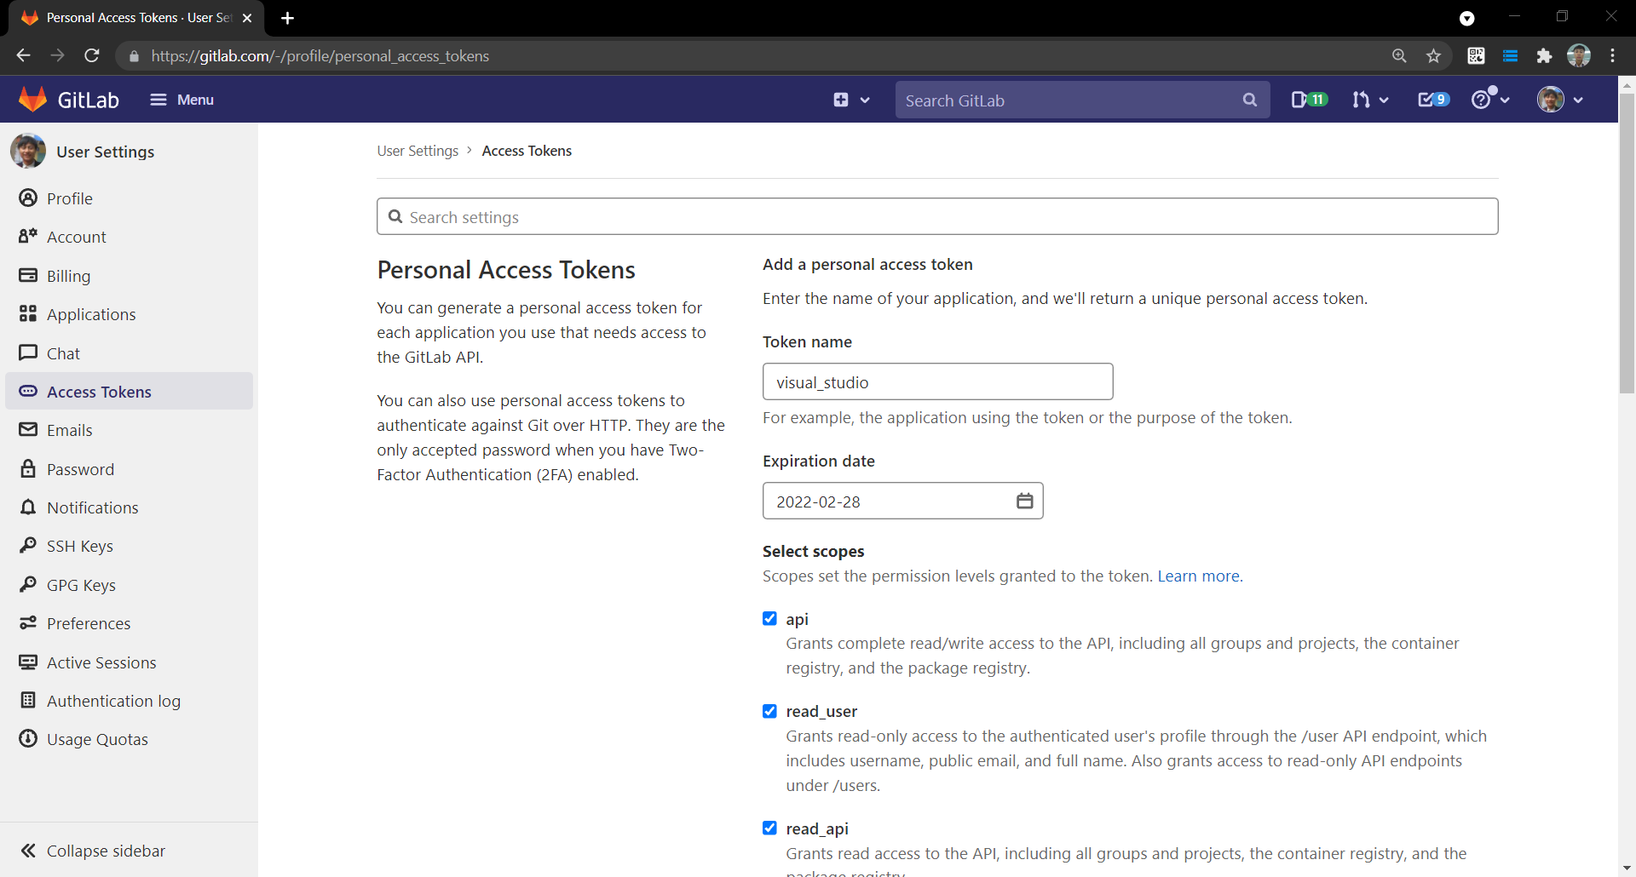The width and height of the screenshot is (1636, 877).
Task: Click the Emails envelope icon
Action: 28,430
